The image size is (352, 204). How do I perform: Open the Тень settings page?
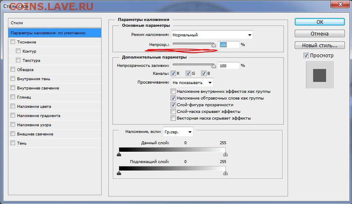[x=22, y=143]
